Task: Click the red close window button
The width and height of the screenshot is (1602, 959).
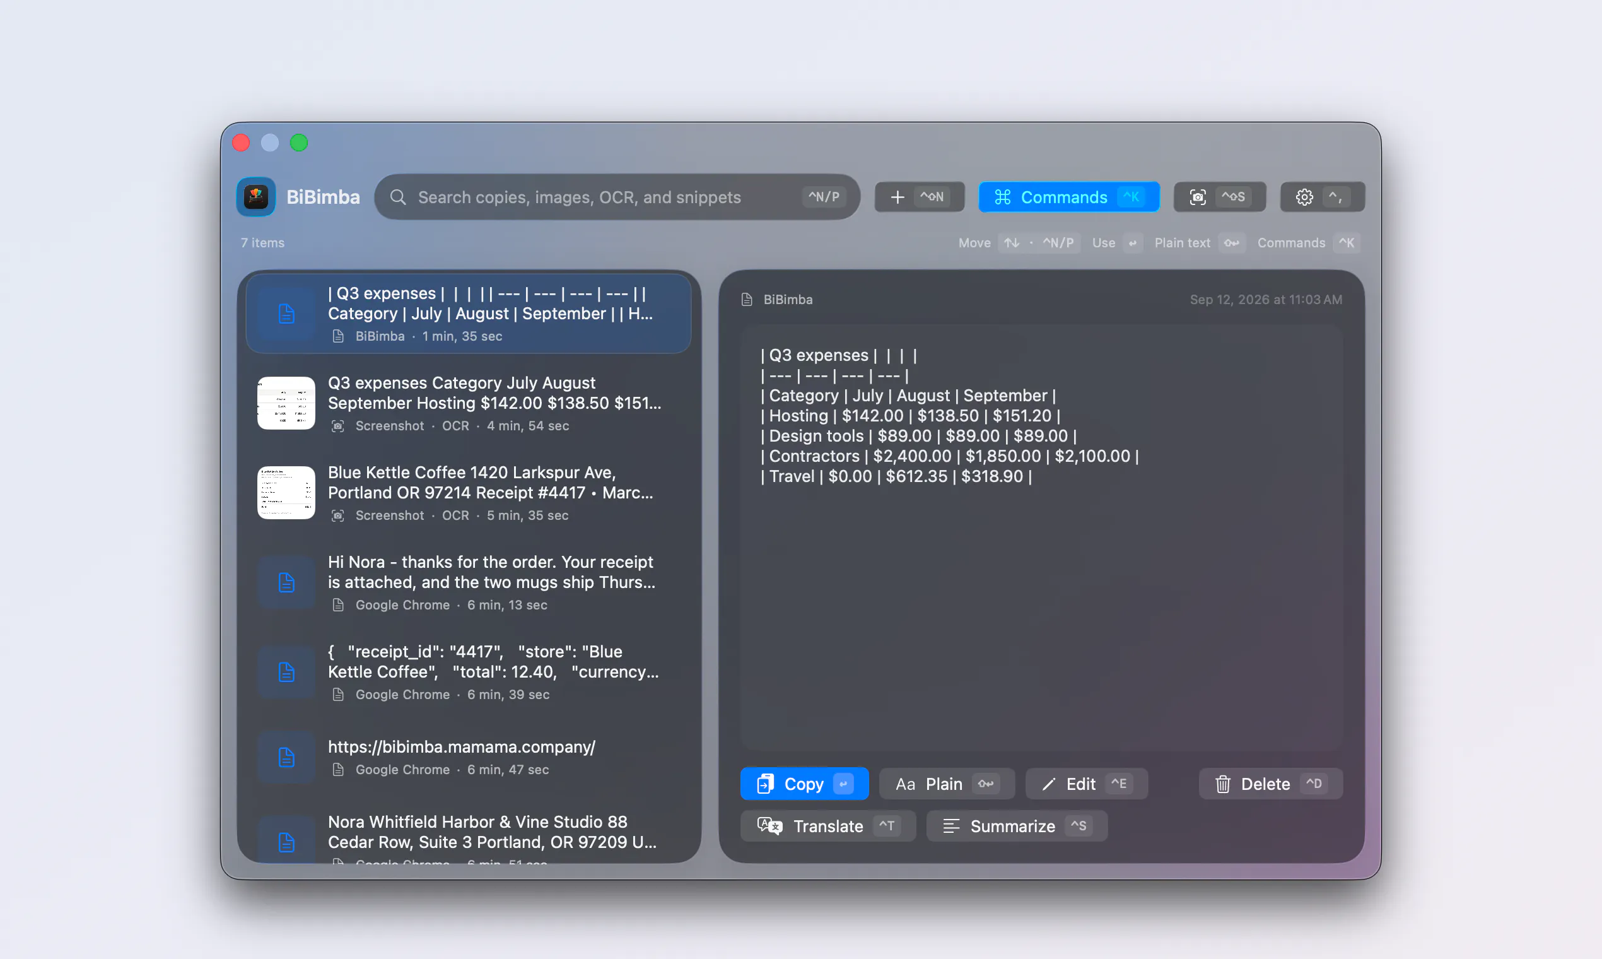Action: coord(241,143)
